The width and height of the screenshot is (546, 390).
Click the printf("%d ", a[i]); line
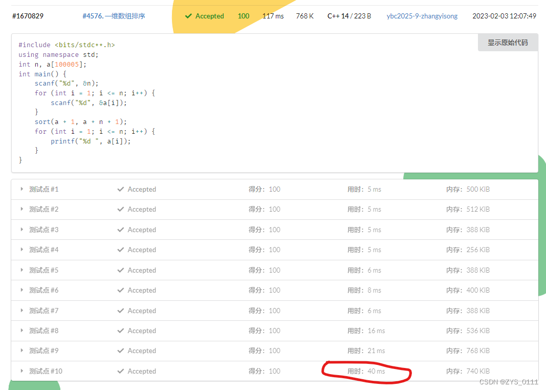point(91,141)
